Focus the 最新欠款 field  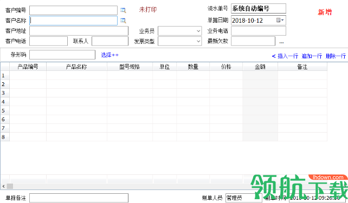[253, 41]
